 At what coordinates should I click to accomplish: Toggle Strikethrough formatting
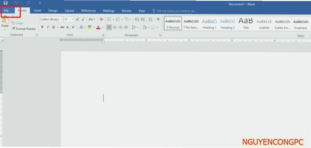click(x=62, y=27)
